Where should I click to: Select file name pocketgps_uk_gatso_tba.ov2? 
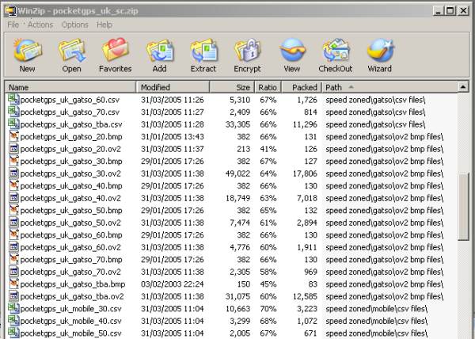click(x=72, y=296)
